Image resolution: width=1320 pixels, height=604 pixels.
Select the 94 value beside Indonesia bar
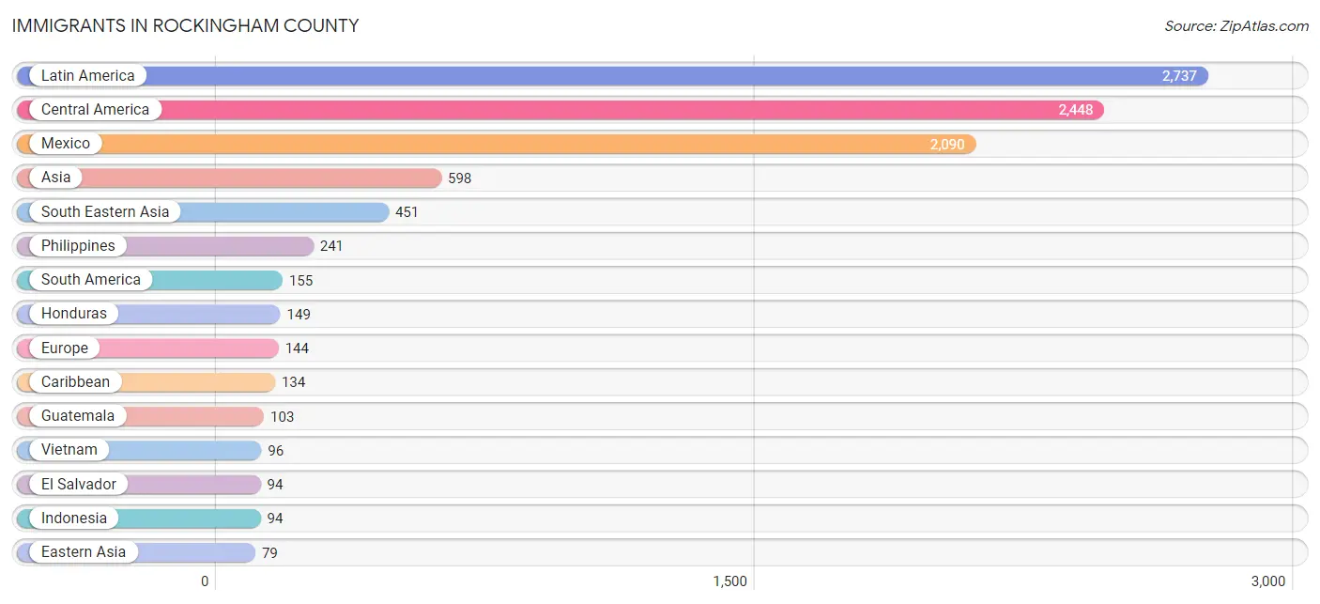(x=275, y=519)
